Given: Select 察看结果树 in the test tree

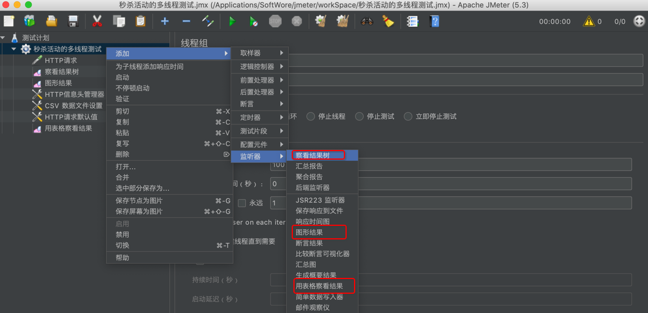Looking at the screenshot, I should pos(61,71).
